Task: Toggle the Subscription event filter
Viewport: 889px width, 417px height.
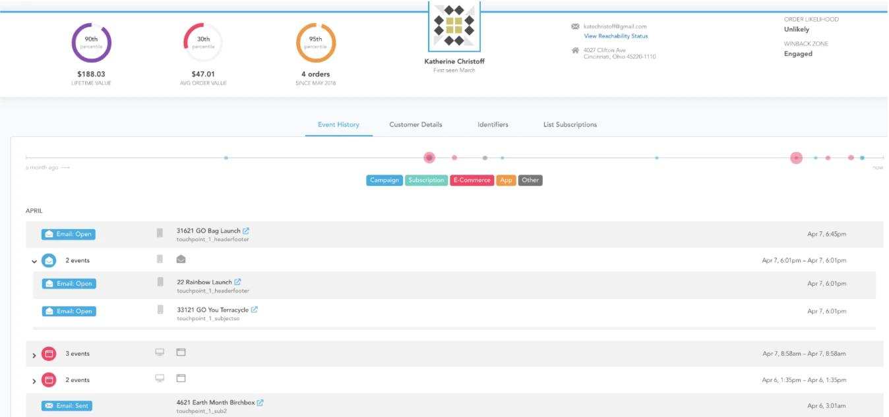Action: pos(426,180)
